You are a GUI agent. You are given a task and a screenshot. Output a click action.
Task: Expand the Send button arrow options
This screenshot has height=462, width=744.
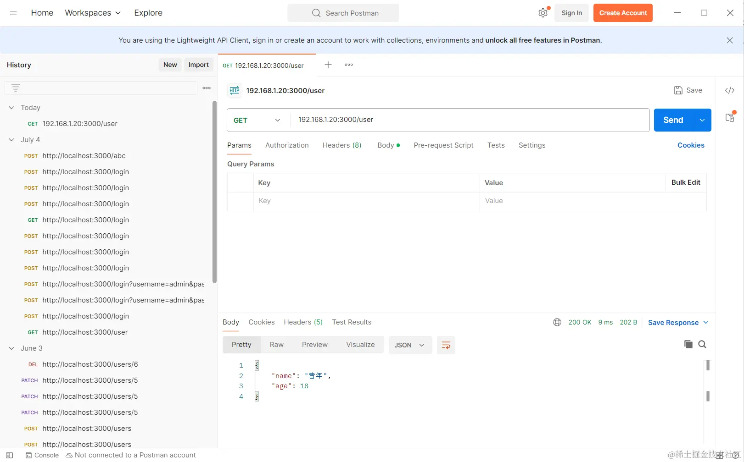702,120
